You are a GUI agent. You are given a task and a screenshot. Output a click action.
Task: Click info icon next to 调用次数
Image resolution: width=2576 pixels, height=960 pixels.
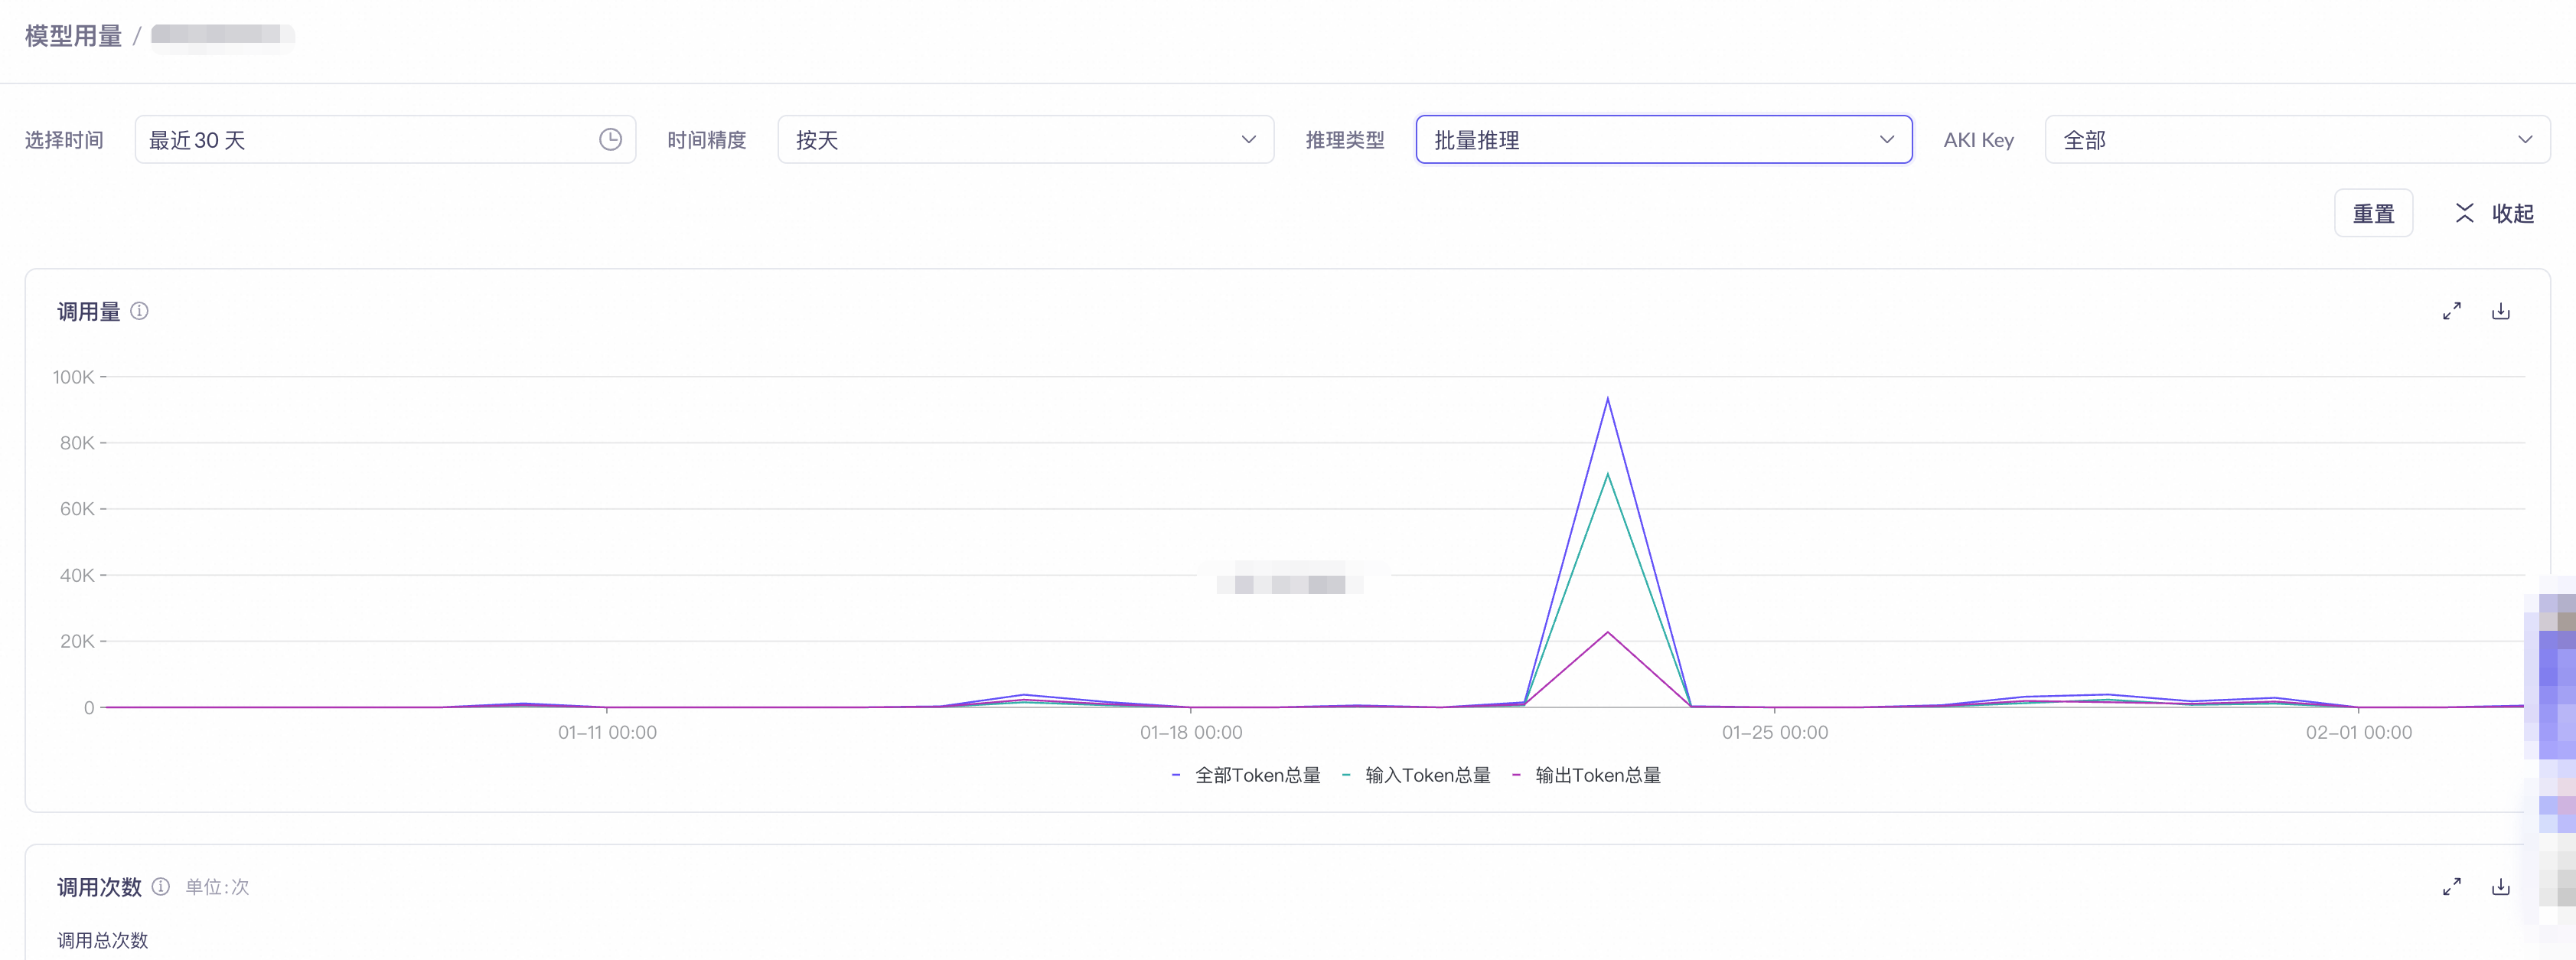pyautogui.click(x=161, y=886)
